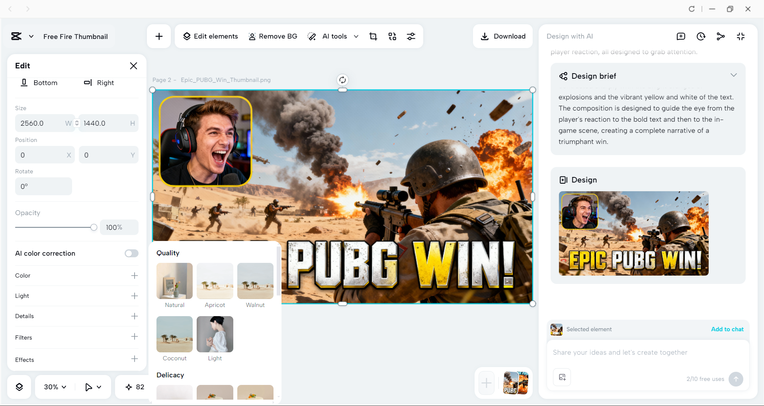Screen dimensions: 764x406
Task: Open Edit elements tool
Action: pos(210,36)
